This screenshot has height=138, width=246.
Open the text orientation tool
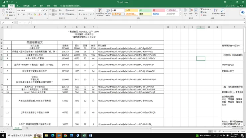[x=60, y=10]
